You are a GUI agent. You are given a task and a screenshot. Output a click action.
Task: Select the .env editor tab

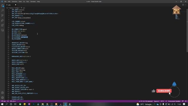tap(11, 5)
